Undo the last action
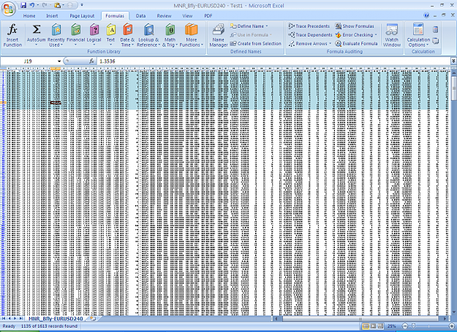 (x=32, y=5)
